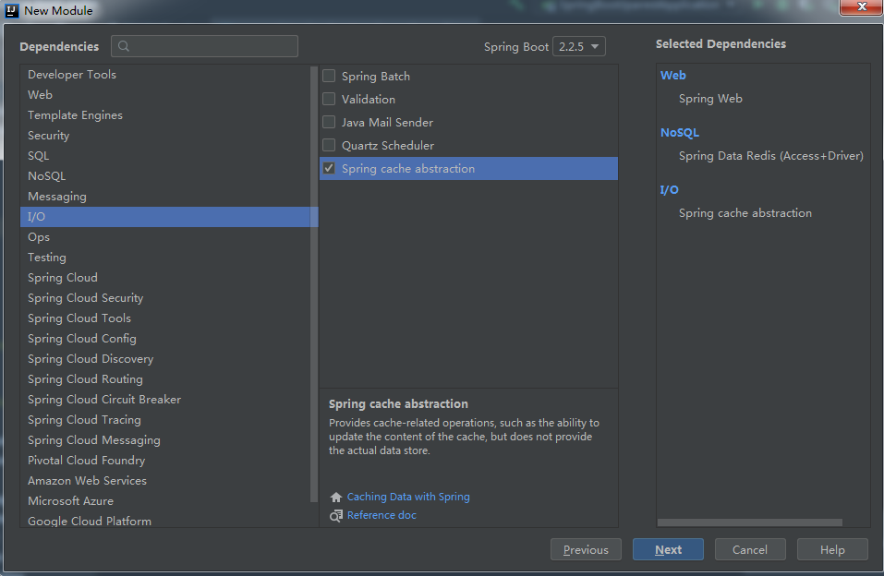Click the home icon beside Caching Data
The height and width of the screenshot is (576, 884).
(336, 497)
